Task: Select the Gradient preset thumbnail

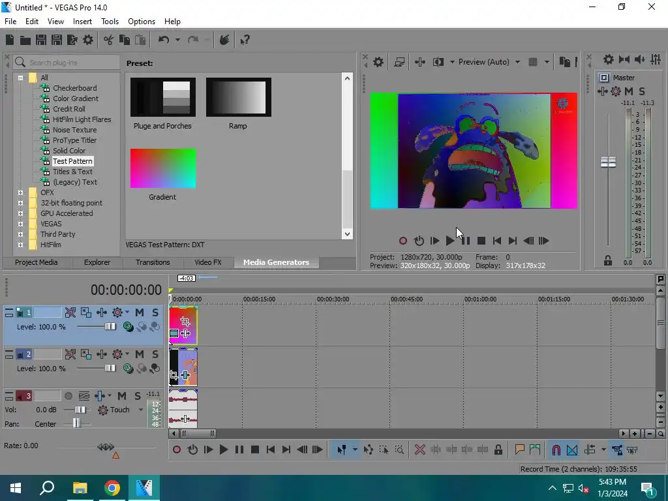Action: (162, 168)
